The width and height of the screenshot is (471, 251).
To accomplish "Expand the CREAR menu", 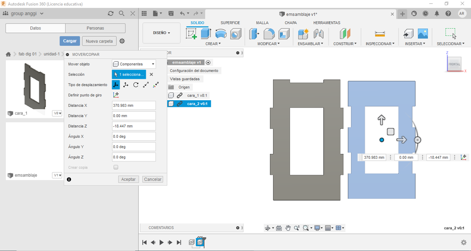I will (x=213, y=44).
